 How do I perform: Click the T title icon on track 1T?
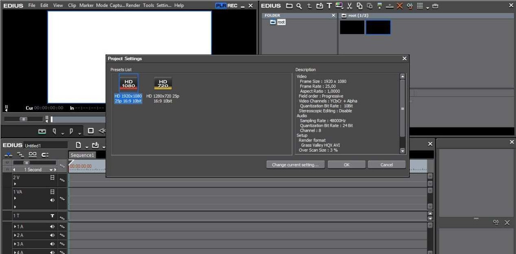coord(52,216)
